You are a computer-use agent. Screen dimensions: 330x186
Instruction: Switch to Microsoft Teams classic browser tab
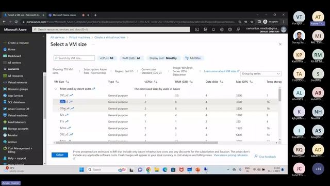tap(64, 15)
